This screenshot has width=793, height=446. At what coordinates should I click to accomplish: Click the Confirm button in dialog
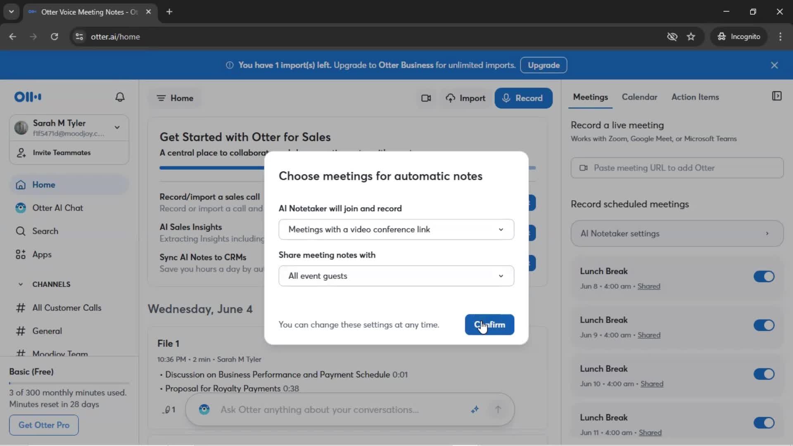pyautogui.click(x=489, y=325)
